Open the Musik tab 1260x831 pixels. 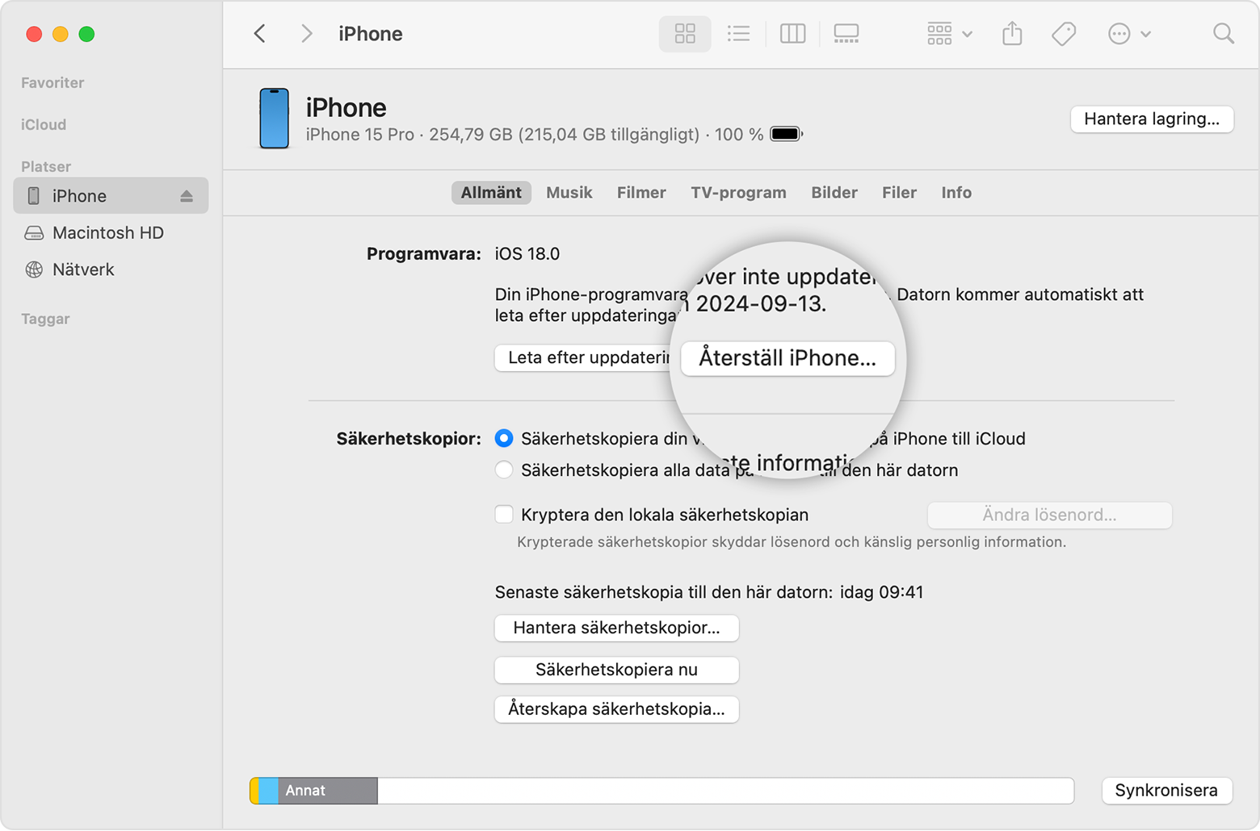coord(569,192)
